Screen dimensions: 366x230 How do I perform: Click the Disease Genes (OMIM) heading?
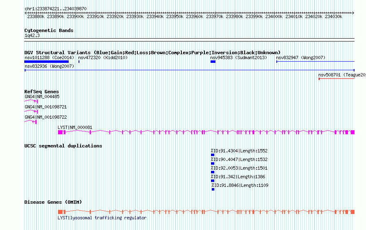click(53, 202)
